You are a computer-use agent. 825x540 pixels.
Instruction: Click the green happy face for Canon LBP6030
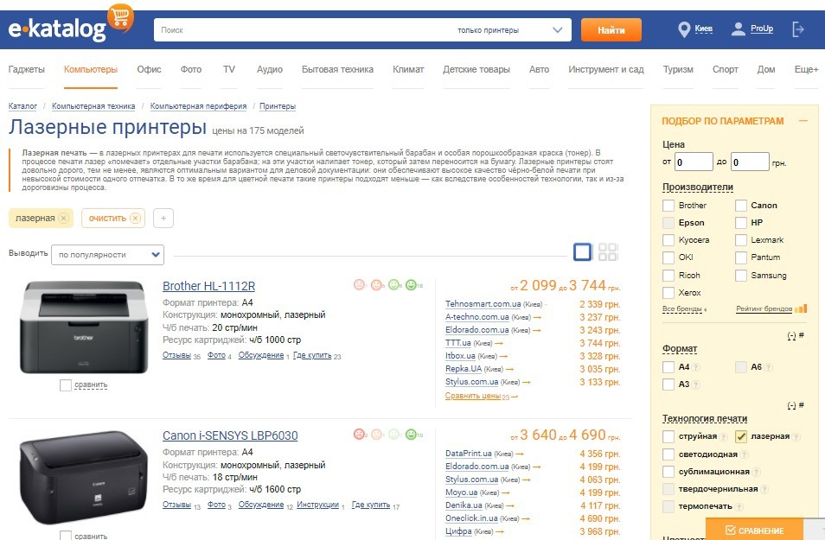(411, 434)
